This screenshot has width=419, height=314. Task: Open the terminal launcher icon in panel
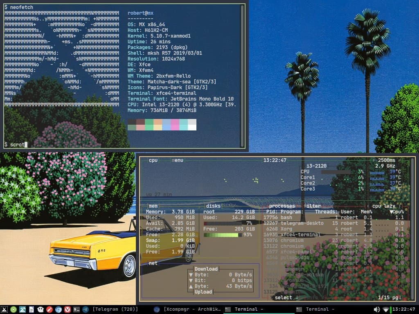tap(77, 310)
